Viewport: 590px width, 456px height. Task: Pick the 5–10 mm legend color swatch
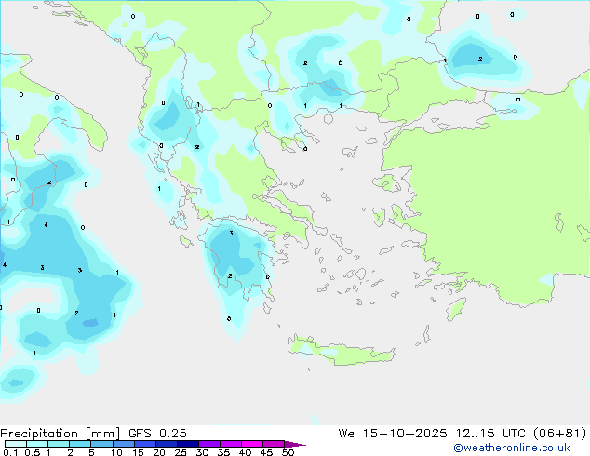[101, 444]
